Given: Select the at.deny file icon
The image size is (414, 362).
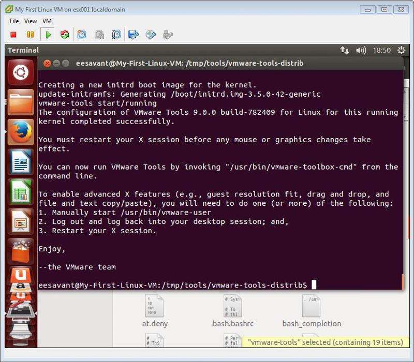Looking at the screenshot, I should [x=154, y=306].
